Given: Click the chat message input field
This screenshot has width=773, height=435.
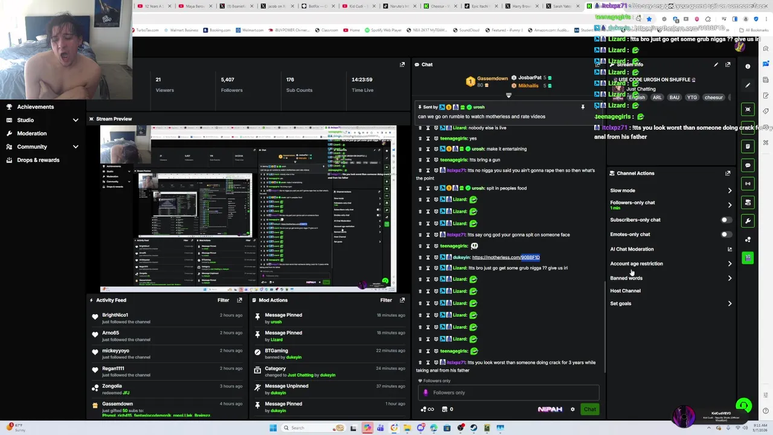Looking at the screenshot, I should click(508, 393).
